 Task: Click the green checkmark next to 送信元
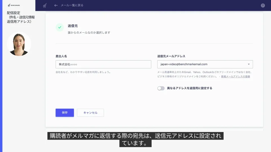[x=60, y=27]
